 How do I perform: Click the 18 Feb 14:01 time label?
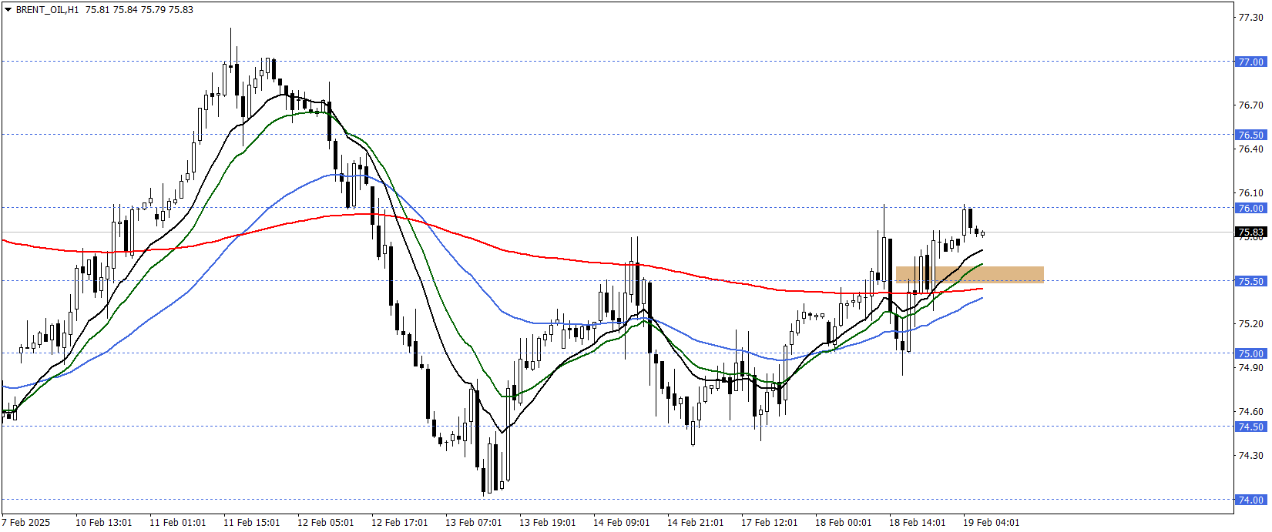[917, 522]
